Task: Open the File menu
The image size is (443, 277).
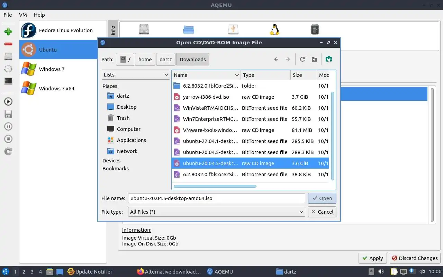Action: tap(8, 15)
